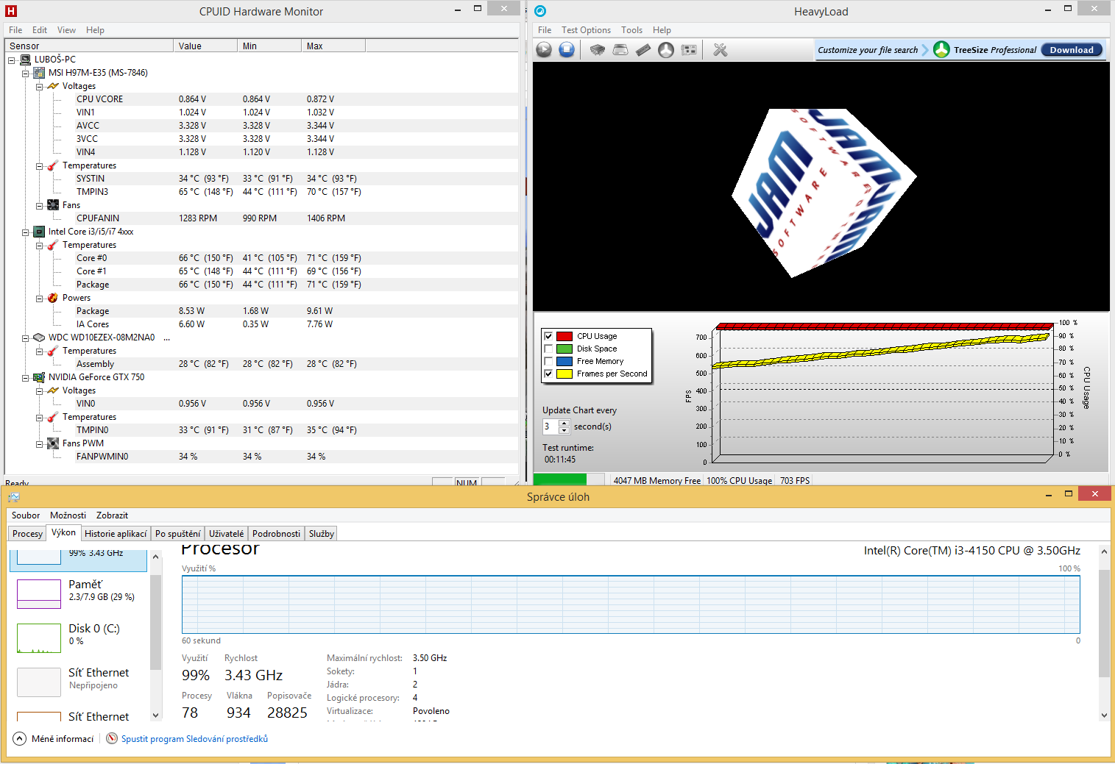Image resolution: width=1115 pixels, height=764 pixels.
Task: Click the Resource Monitor icon beside Sledování prostředků
Action: coord(112,739)
